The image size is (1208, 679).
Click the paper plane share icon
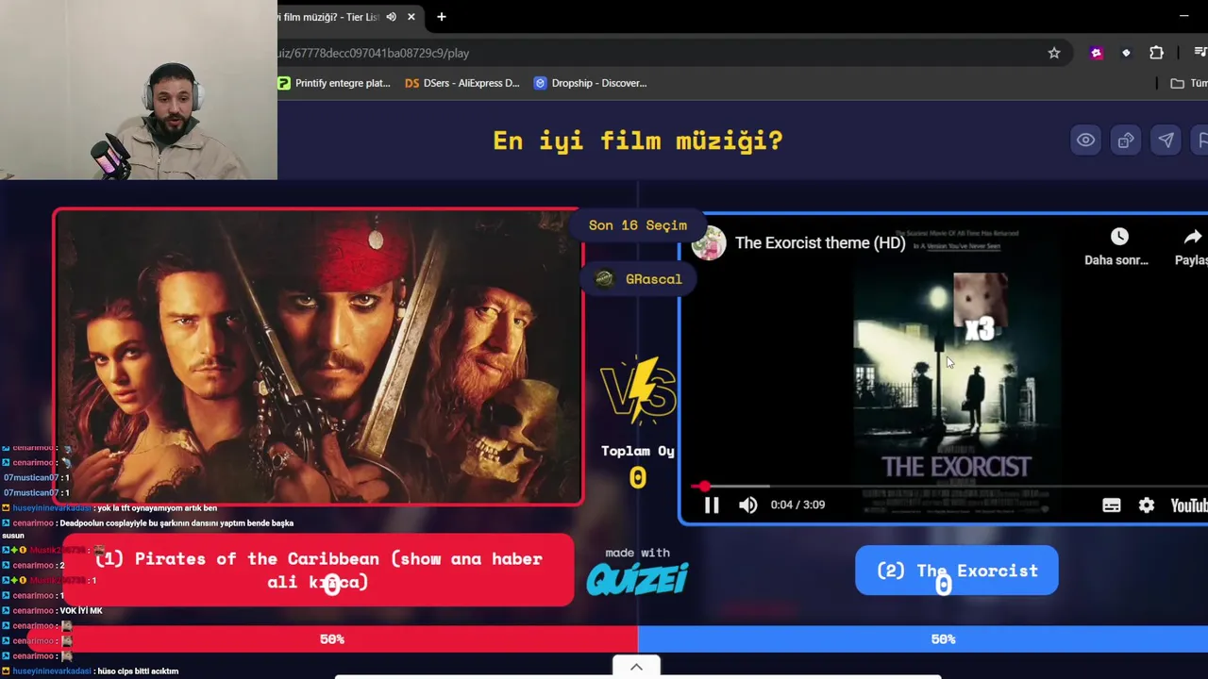click(x=1166, y=141)
